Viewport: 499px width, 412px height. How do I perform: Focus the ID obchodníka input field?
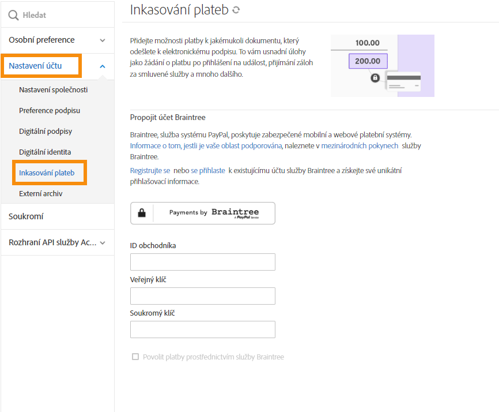pyautogui.click(x=202, y=262)
